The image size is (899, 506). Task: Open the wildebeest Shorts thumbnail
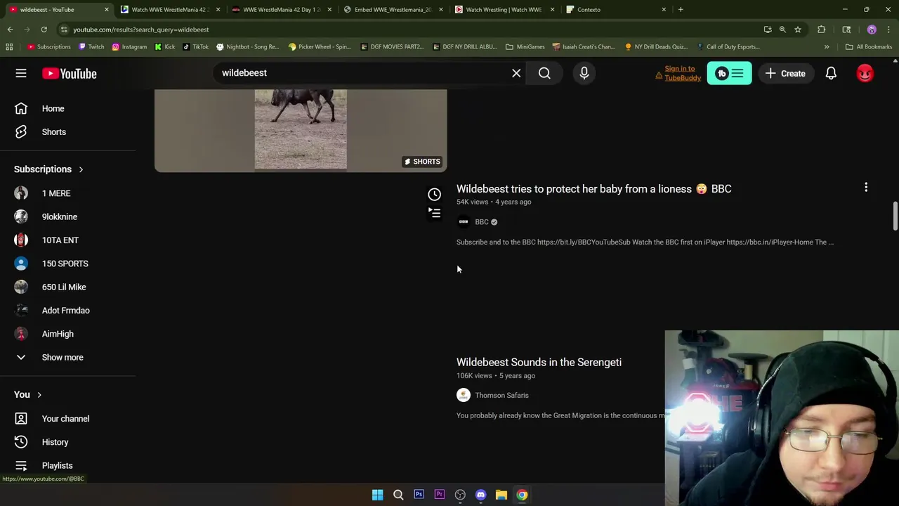click(301, 131)
